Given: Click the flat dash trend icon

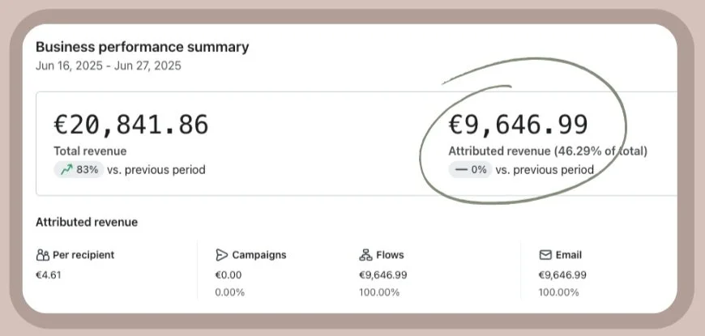Looking at the screenshot, I should (x=459, y=170).
